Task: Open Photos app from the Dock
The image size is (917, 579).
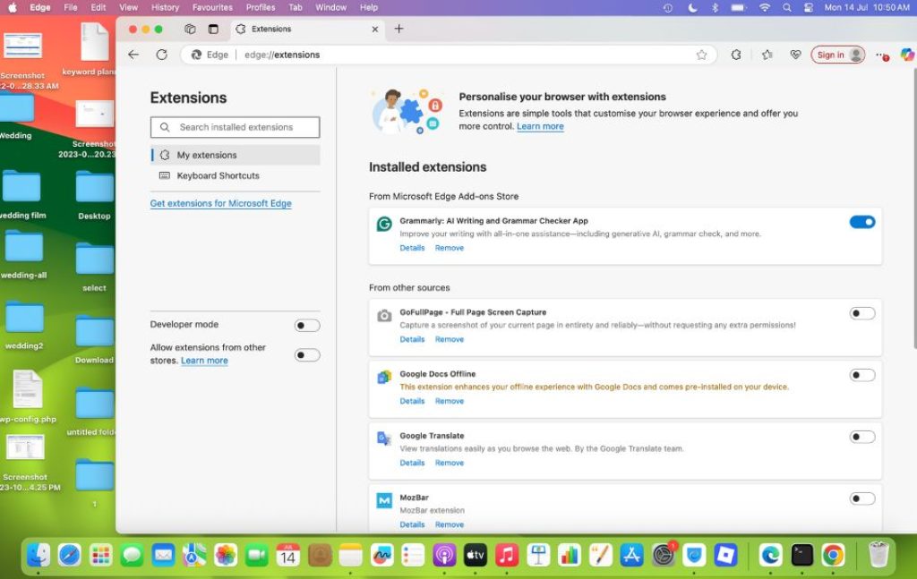Action: (225, 555)
